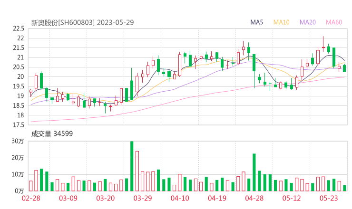Click the 成交量 34599 volume label
Screen dimensions: 352x209
coord(52,134)
